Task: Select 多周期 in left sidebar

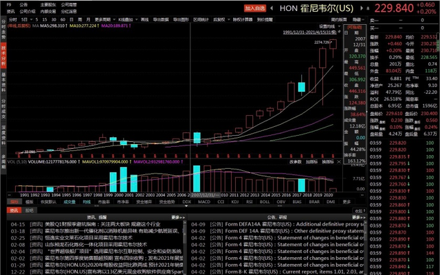Action: [3, 162]
